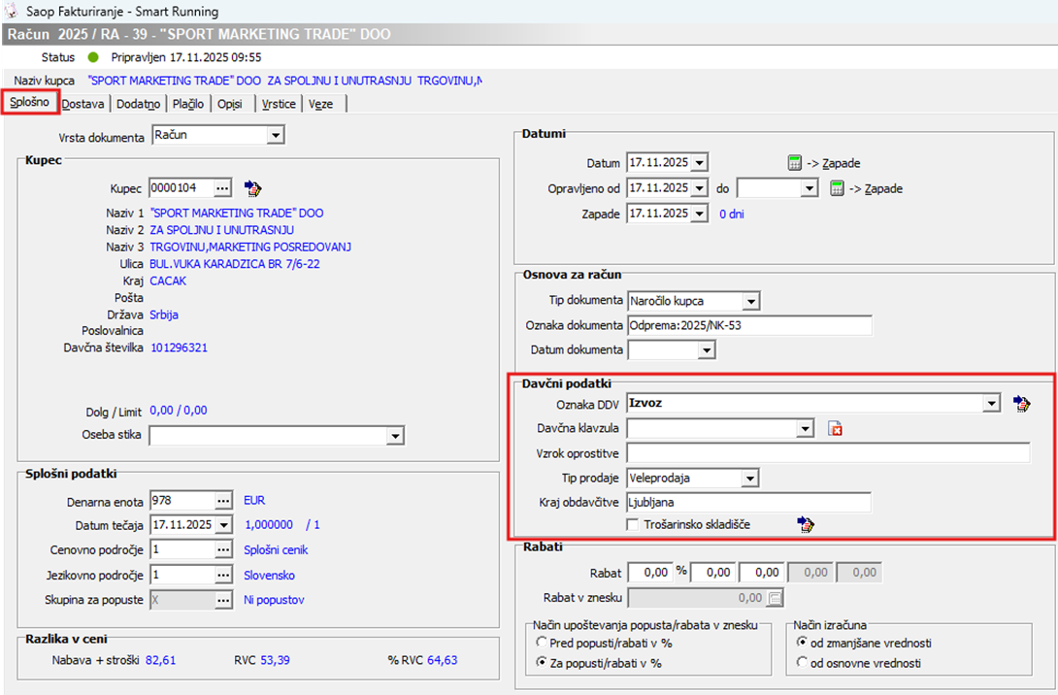Select od zmanjšane vrednosti option
The height and width of the screenshot is (695, 1058).
pos(802,643)
